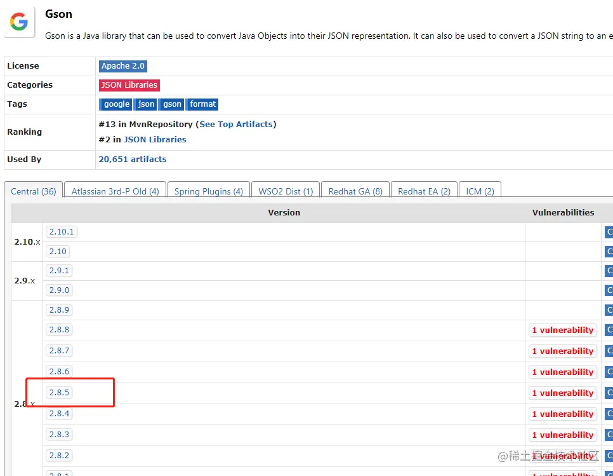Click the Gson page title

[58, 14]
